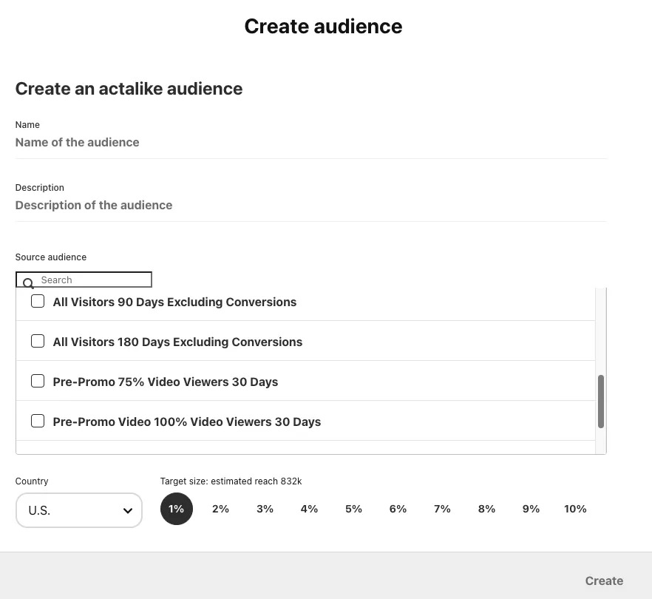This screenshot has width=652, height=599.
Task: Set target size to 8%
Action: pos(486,510)
